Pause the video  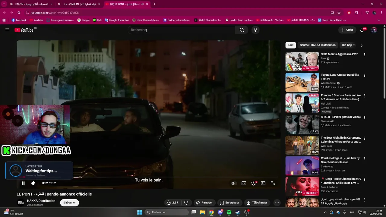pyautogui.click(x=23, y=183)
